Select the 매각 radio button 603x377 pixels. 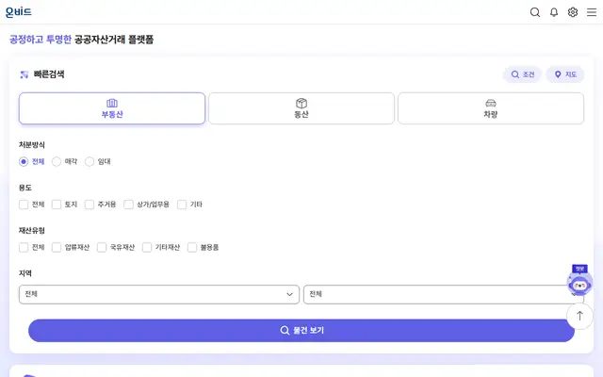[57, 161]
